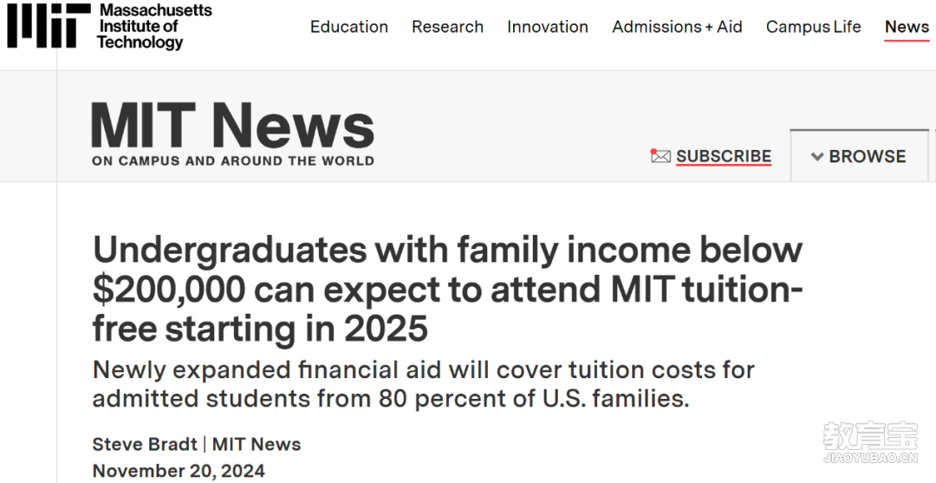This screenshot has height=483, width=936.
Task: Click the article subheadline about financial aid
Action: (423, 384)
